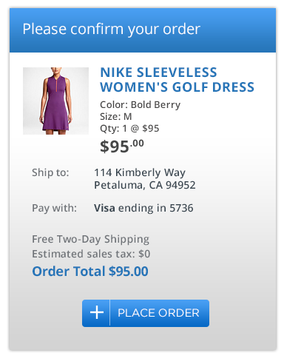Click Free Two-Day Shipping text
This screenshot has width=284, height=364.
90,239
